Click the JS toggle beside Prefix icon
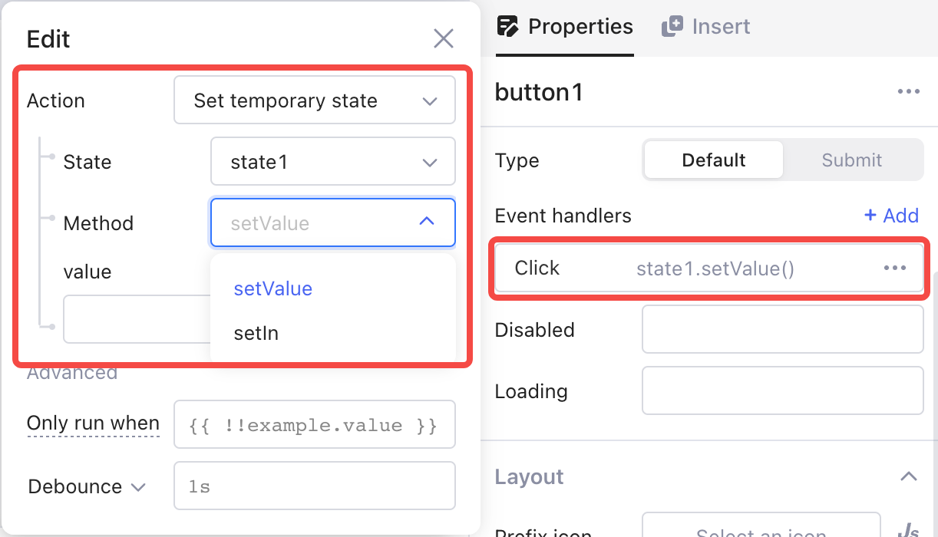Image resolution: width=938 pixels, height=537 pixels. tap(908, 529)
